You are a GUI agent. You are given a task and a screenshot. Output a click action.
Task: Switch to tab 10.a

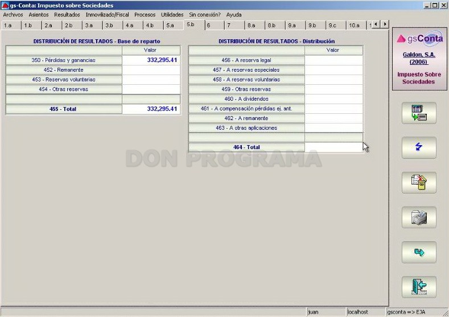pyautogui.click(x=355, y=25)
